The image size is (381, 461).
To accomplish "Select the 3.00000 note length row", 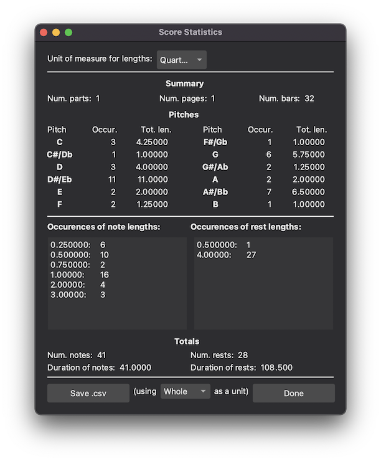I will pyautogui.click(x=78, y=295).
